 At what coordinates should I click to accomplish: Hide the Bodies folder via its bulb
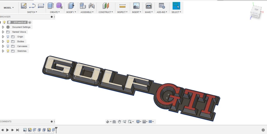click(8, 41)
